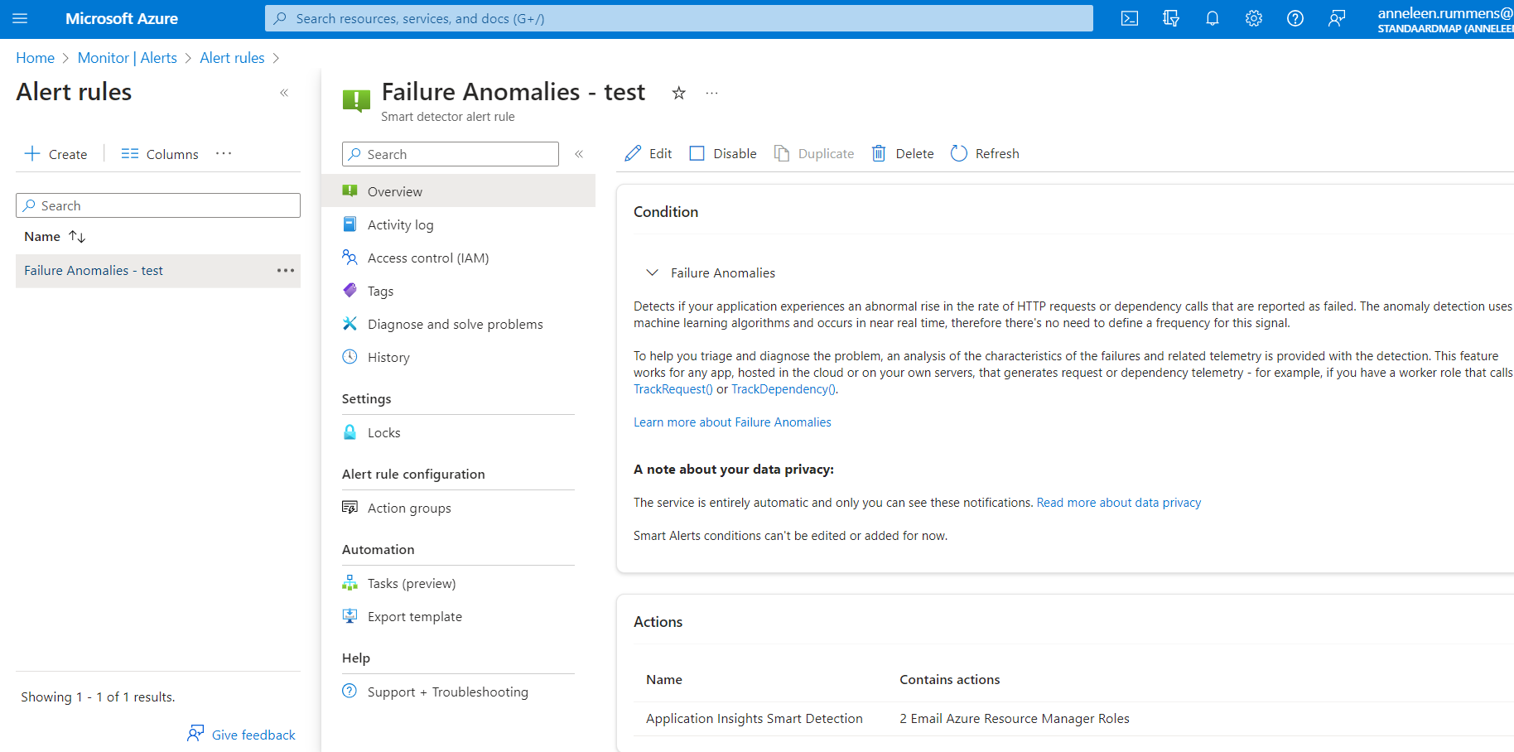The height and width of the screenshot is (752, 1514).
Task: Select Failure Anomalies - test list row
Action: coord(158,271)
